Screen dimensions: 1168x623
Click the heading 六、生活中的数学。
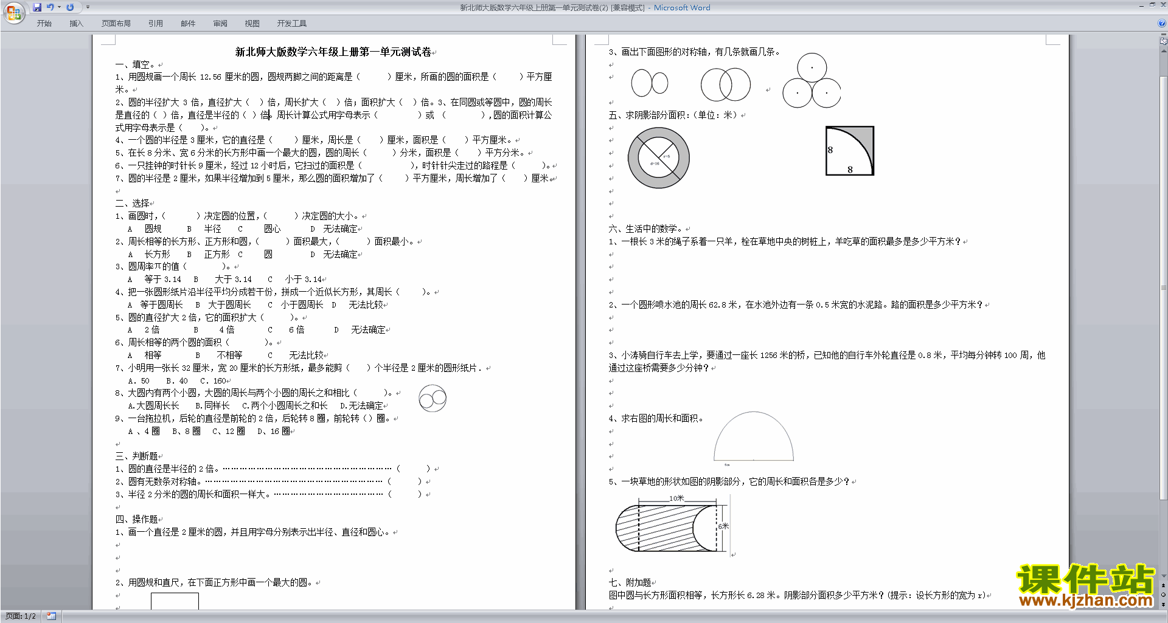[645, 229]
